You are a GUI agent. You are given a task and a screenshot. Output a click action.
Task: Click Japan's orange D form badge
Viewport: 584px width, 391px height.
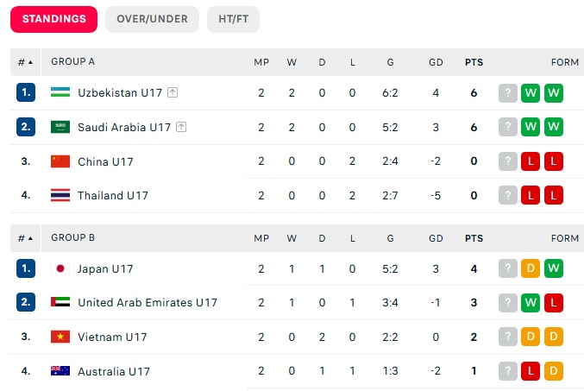click(x=531, y=268)
